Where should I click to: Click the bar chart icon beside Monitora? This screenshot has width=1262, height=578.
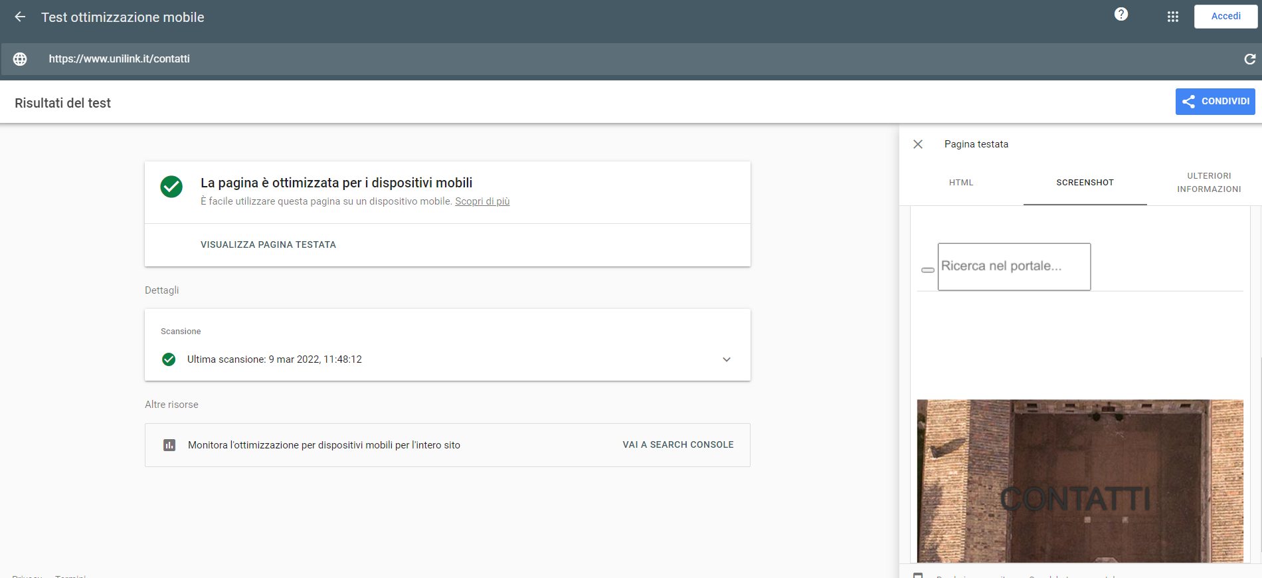click(x=169, y=445)
